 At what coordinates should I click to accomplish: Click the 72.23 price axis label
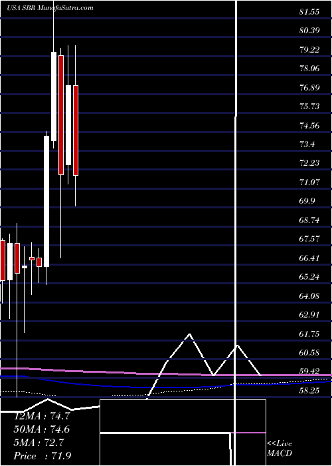309,163
